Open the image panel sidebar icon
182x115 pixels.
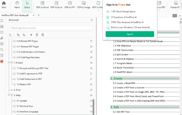2,55
